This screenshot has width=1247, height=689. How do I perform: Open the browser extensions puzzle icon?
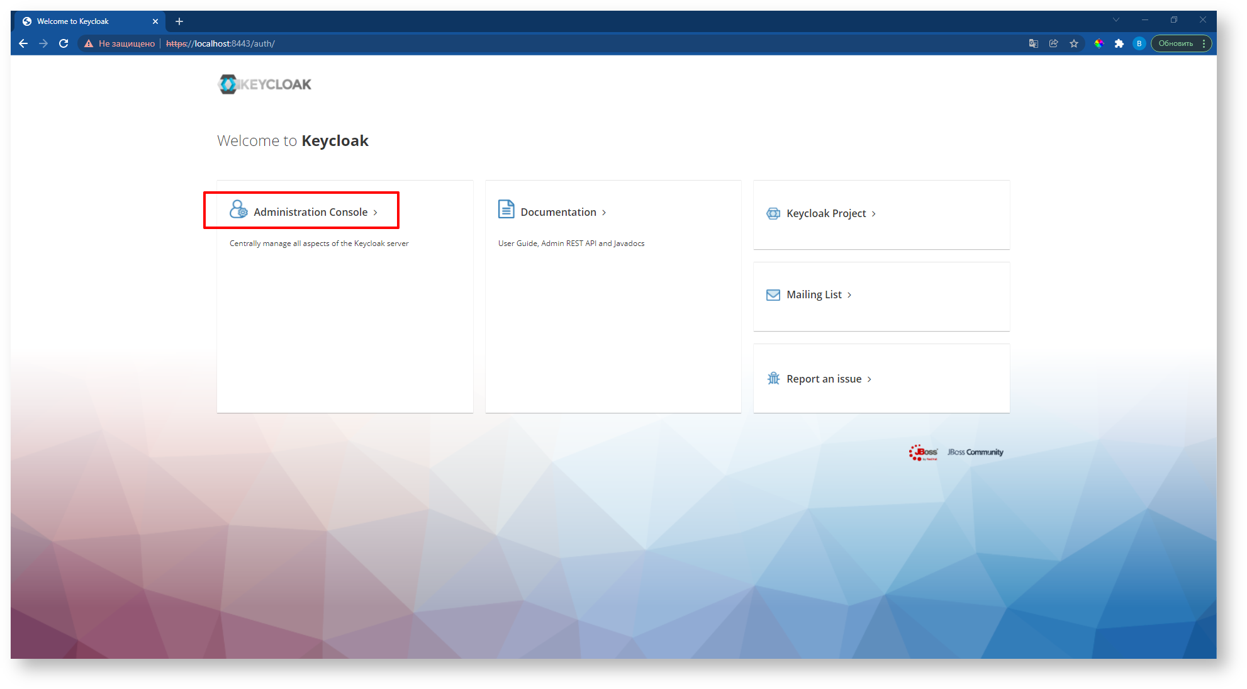point(1119,43)
